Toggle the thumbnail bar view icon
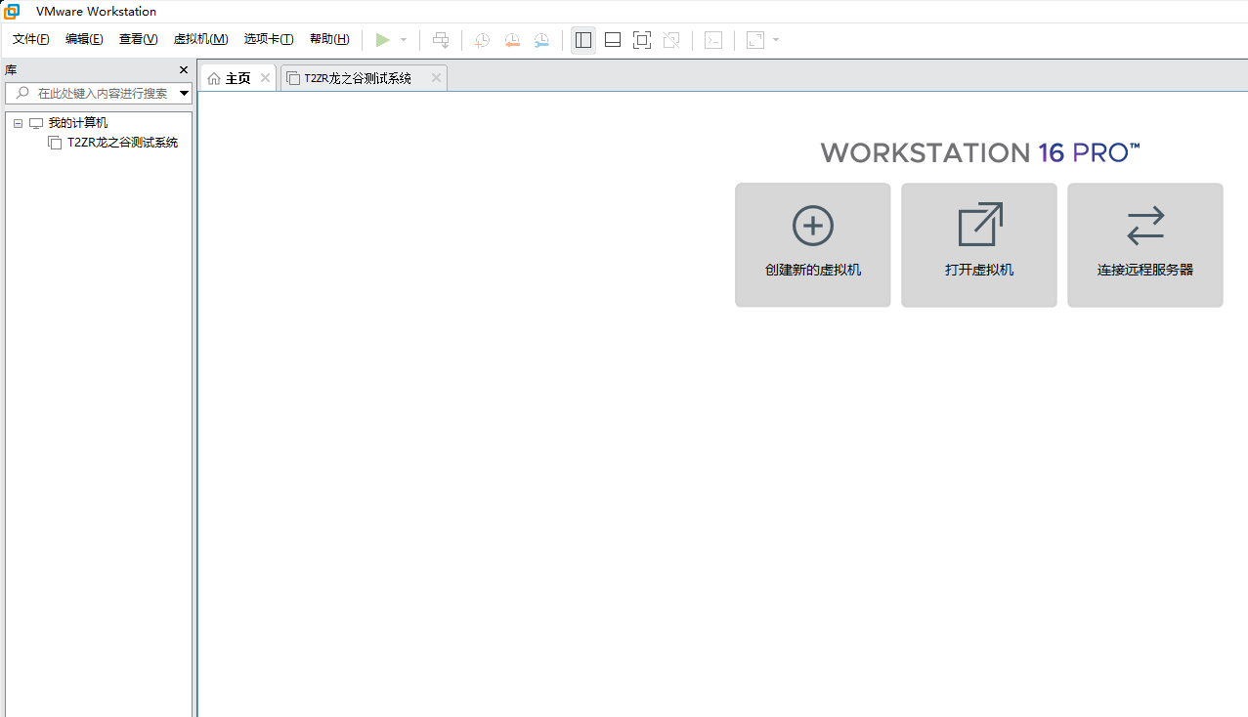1248x717 pixels. pyautogui.click(x=613, y=40)
